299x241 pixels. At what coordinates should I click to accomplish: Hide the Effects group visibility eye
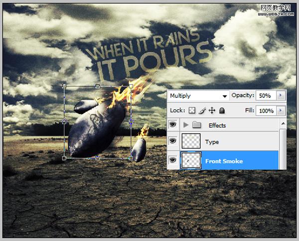(x=173, y=125)
